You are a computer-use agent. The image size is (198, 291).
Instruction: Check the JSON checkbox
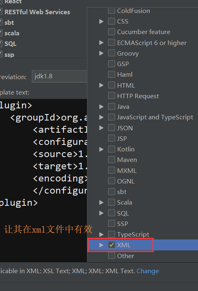pyautogui.click(x=111, y=128)
